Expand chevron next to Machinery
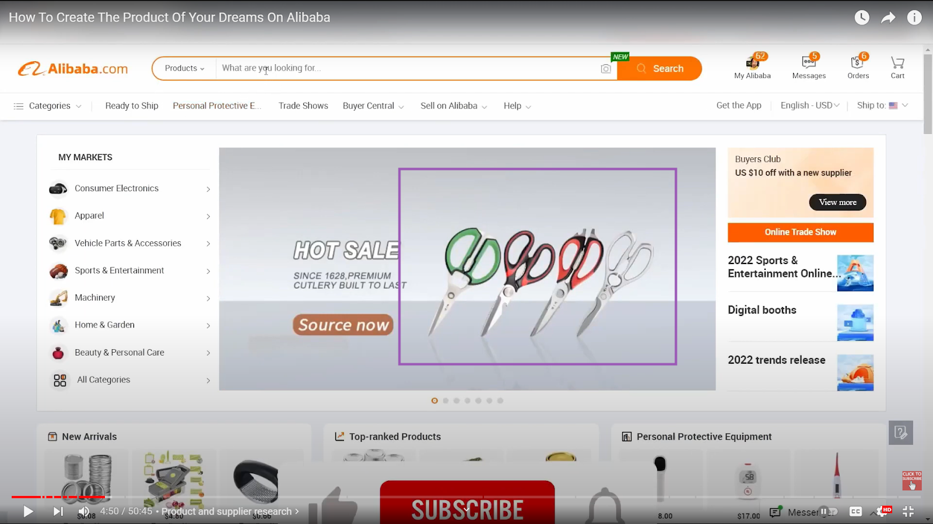The width and height of the screenshot is (933, 524). (208, 298)
